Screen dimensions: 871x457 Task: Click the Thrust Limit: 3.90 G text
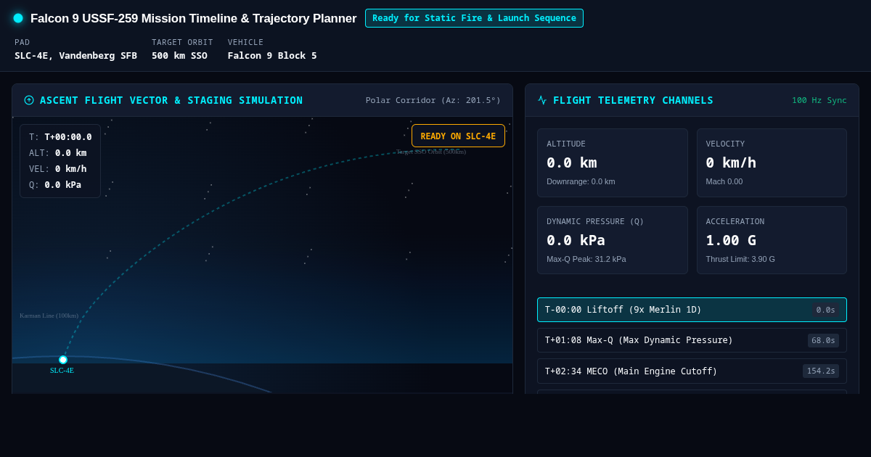[740, 259]
